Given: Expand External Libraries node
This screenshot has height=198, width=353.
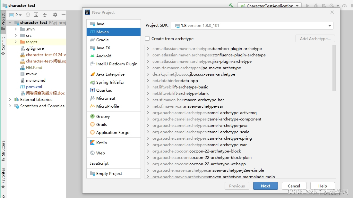Looking at the screenshot, I should (10, 99).
